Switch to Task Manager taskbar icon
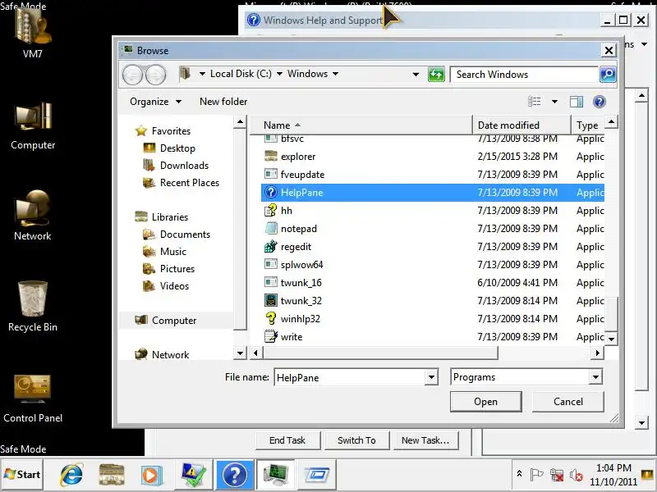This screenshot has width=657, height=492. pos(275,475)
